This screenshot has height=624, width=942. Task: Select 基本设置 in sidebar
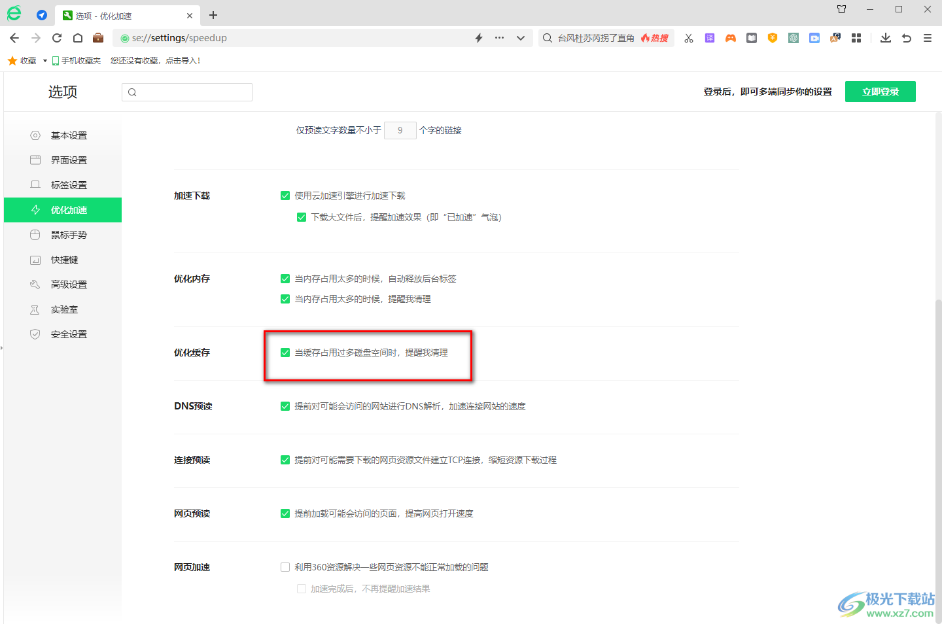(63, 135)
